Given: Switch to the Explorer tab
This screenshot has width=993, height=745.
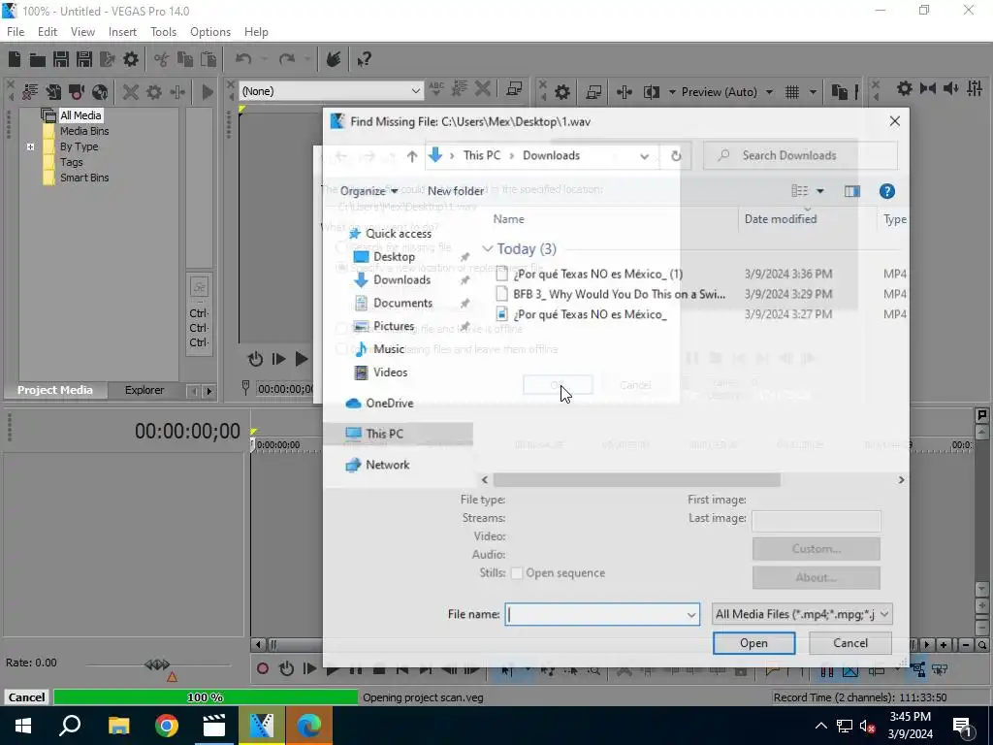Looking at the screenshot, I should [144, 390].
